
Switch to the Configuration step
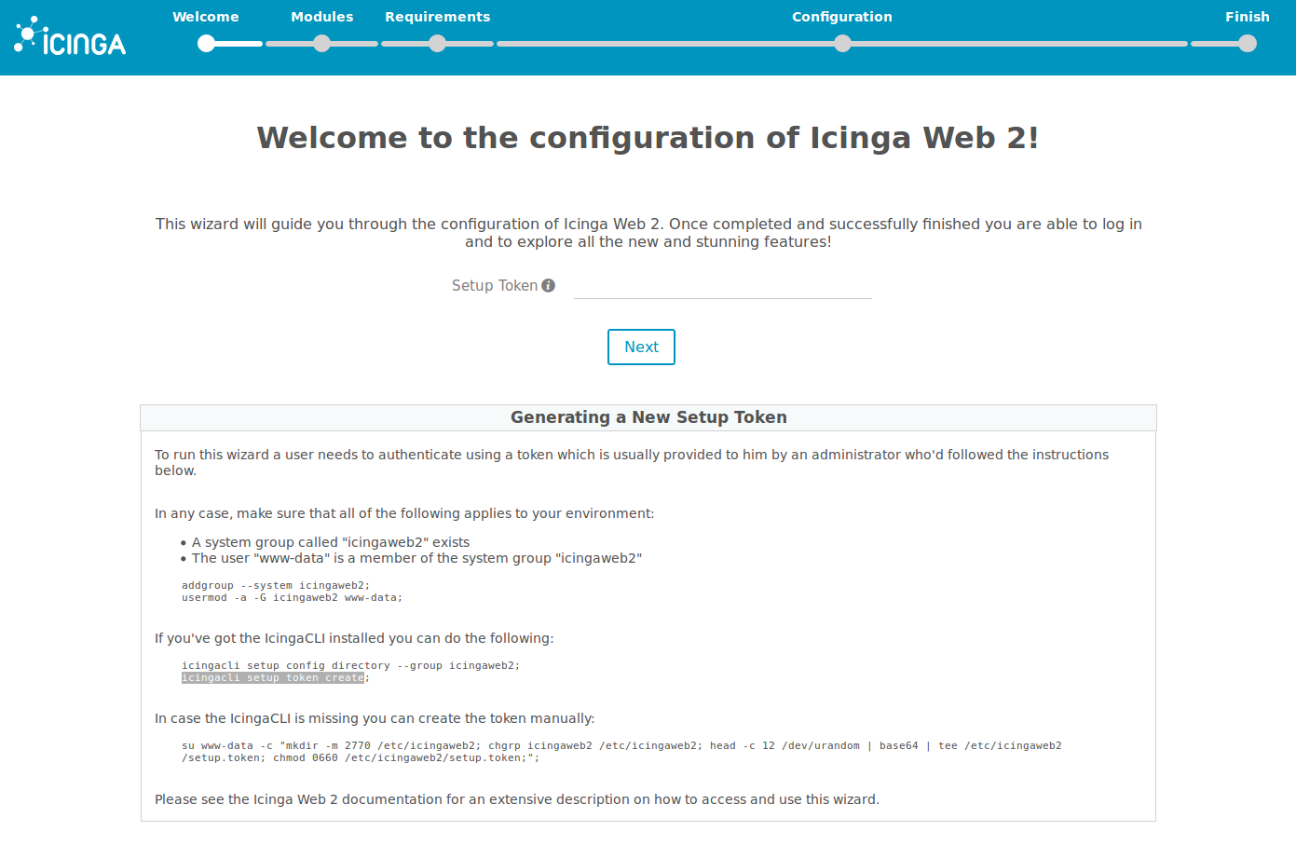tap(841, 17)
